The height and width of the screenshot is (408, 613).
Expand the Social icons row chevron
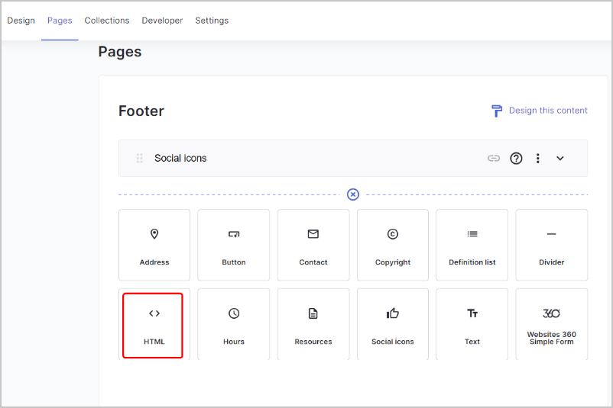coord(560,159)
